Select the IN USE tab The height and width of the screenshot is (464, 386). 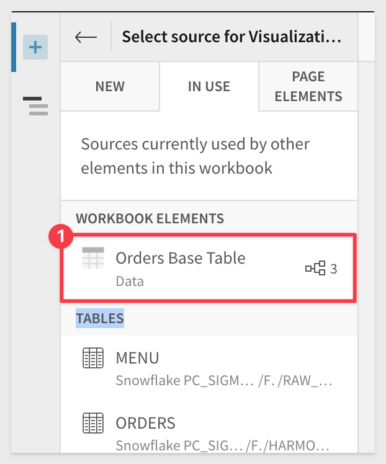(209, 86)
